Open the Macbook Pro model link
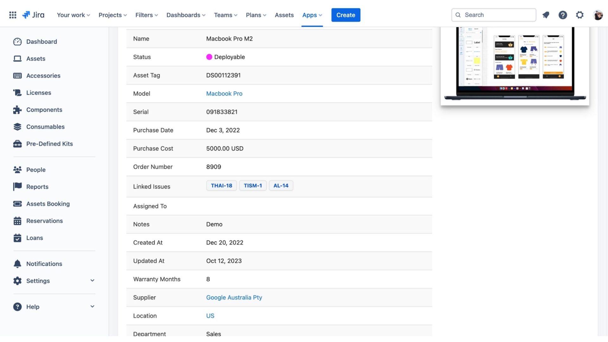Image resolution: width=608 pixels, height=342 pixels. pyautogui.click(x=224, y=94)
